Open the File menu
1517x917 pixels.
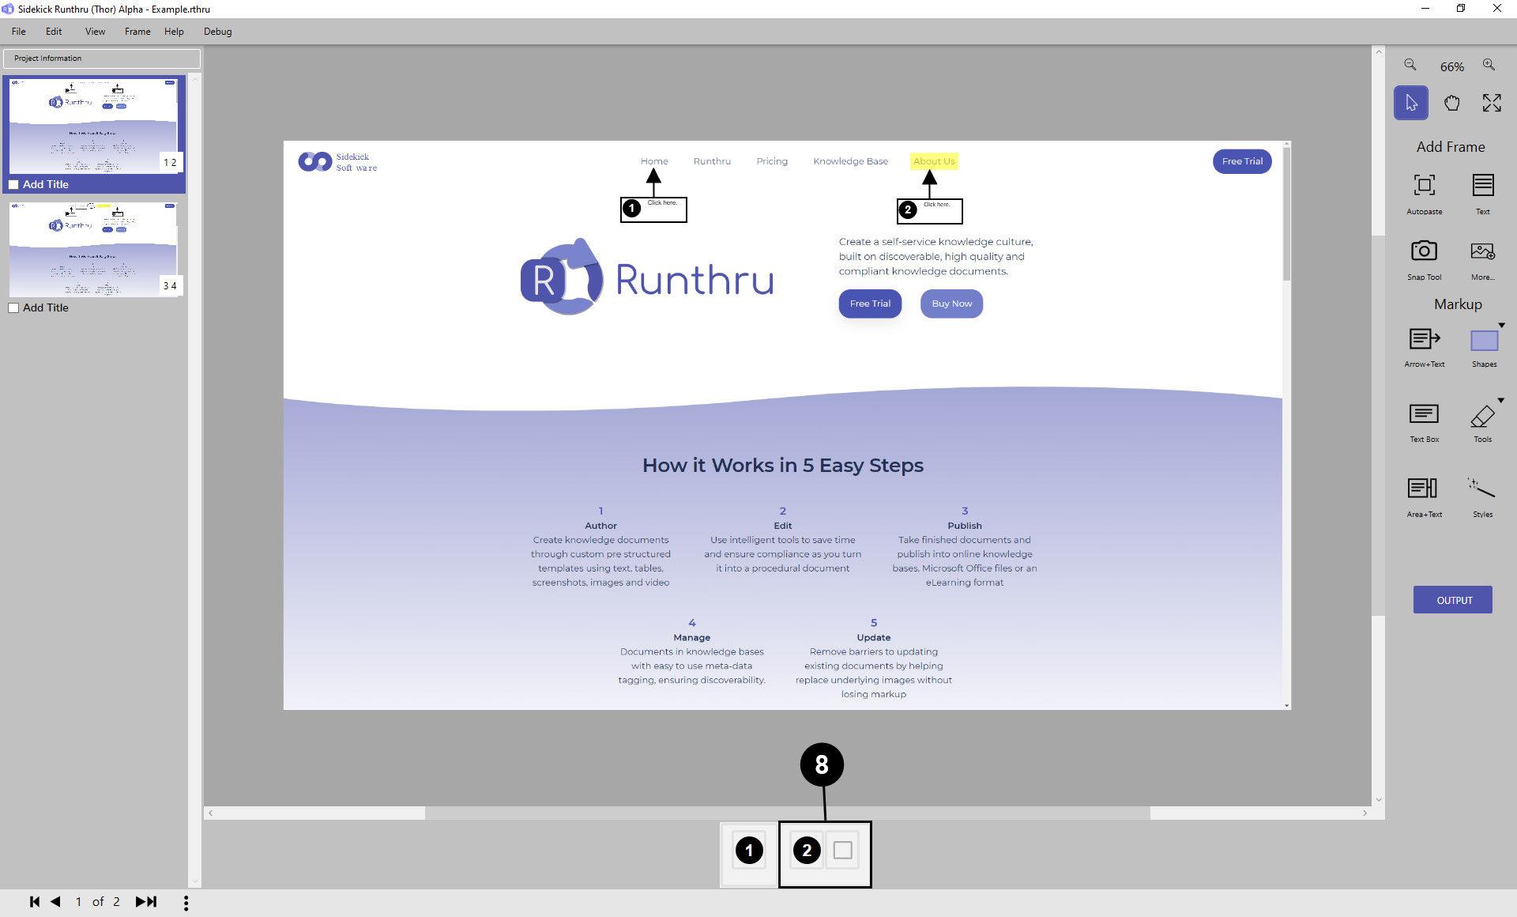19,32
